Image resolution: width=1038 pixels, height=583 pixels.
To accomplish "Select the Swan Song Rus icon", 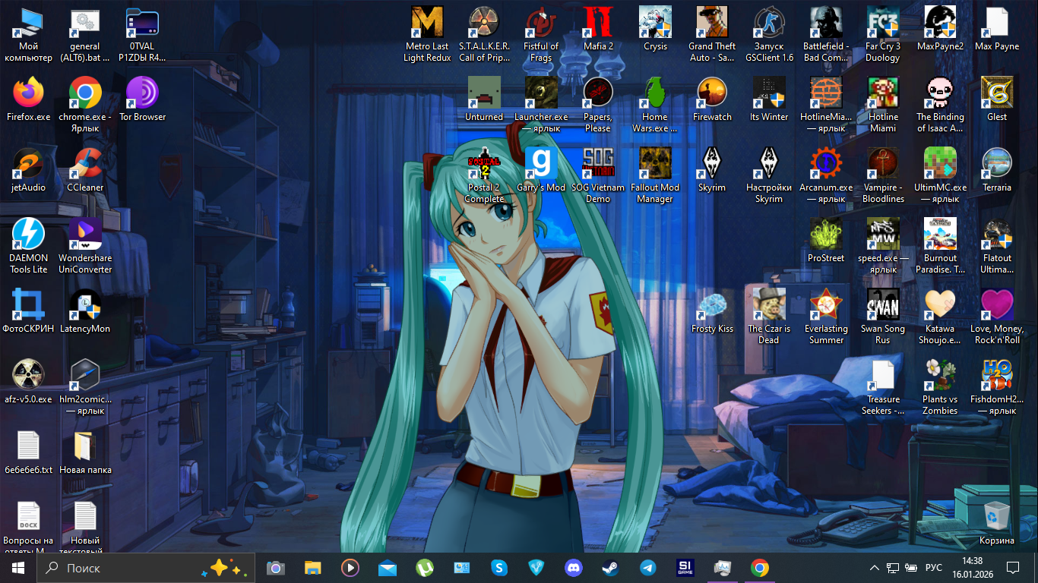I will click(x=883, y=317).
